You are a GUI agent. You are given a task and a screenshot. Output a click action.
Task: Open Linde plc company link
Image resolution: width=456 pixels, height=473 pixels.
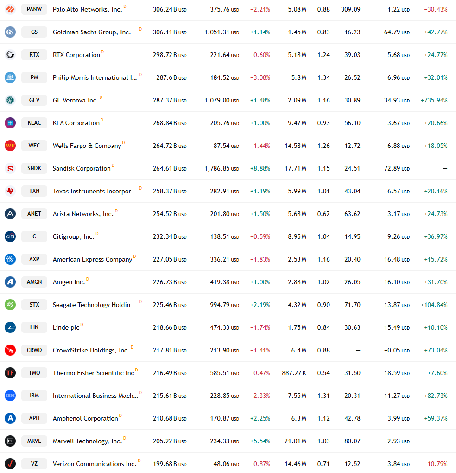tap(66, 327)
